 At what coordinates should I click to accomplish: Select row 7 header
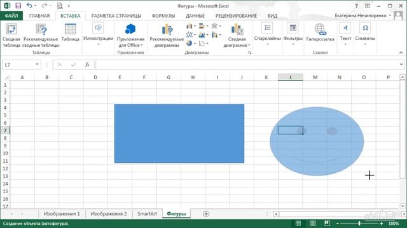pos(5,130)
